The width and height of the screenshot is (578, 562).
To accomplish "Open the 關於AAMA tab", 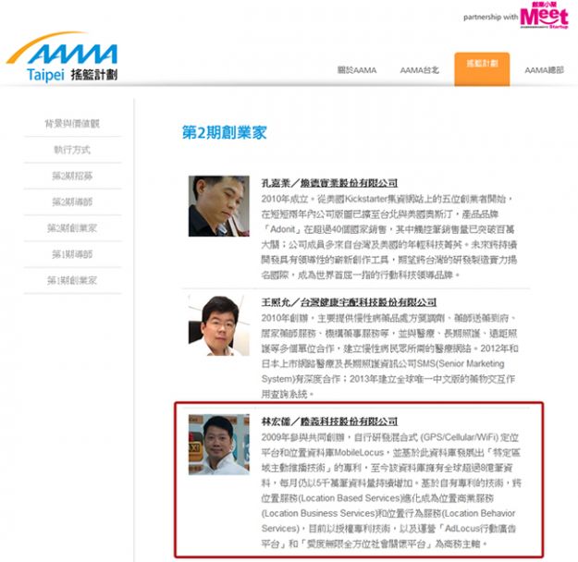I will coord(355,69).
